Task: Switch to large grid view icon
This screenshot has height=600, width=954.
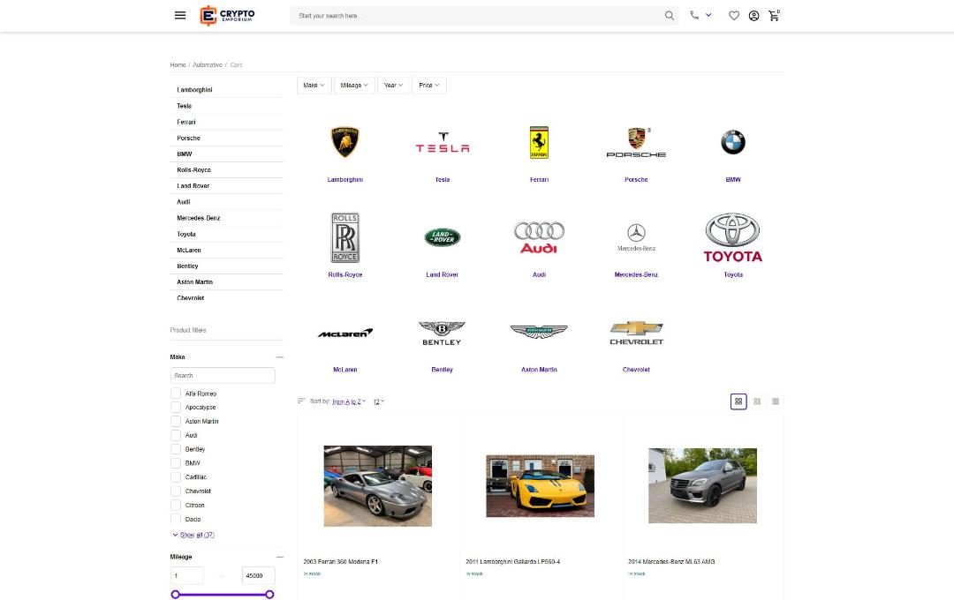Action: pyautogui.click(x=738, y=401)
